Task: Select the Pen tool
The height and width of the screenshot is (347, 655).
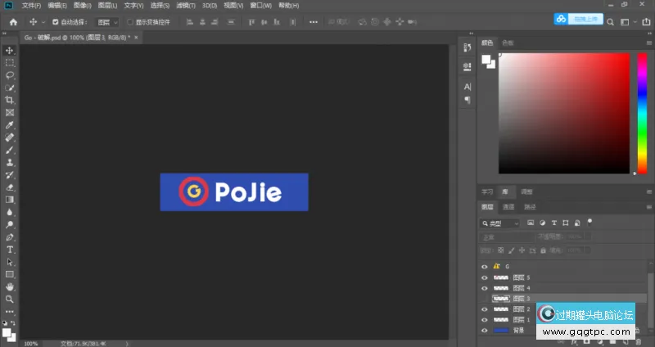Action: click(10, 237)
